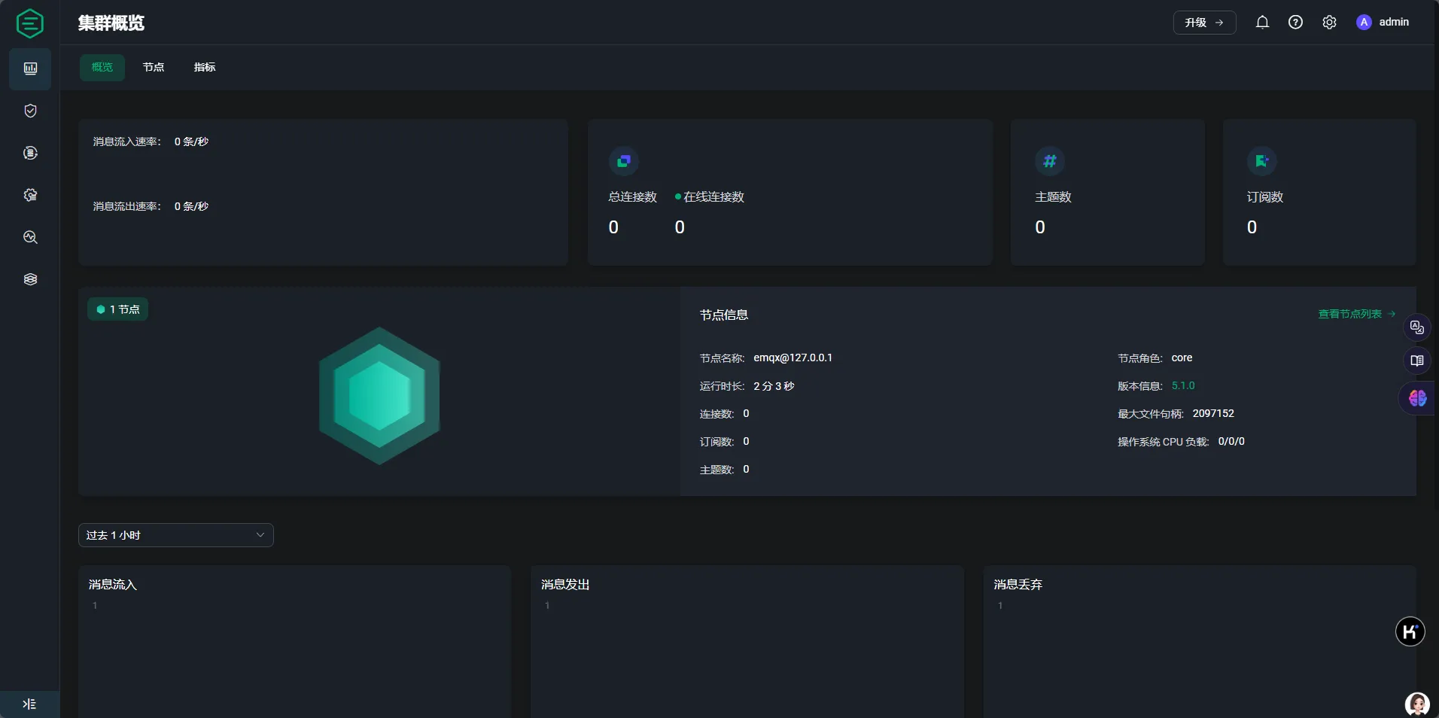The image size is (1439, 718).
Task: Expand the 过去 1 小时 time range dropdown
Action: (x=175, y=535)
